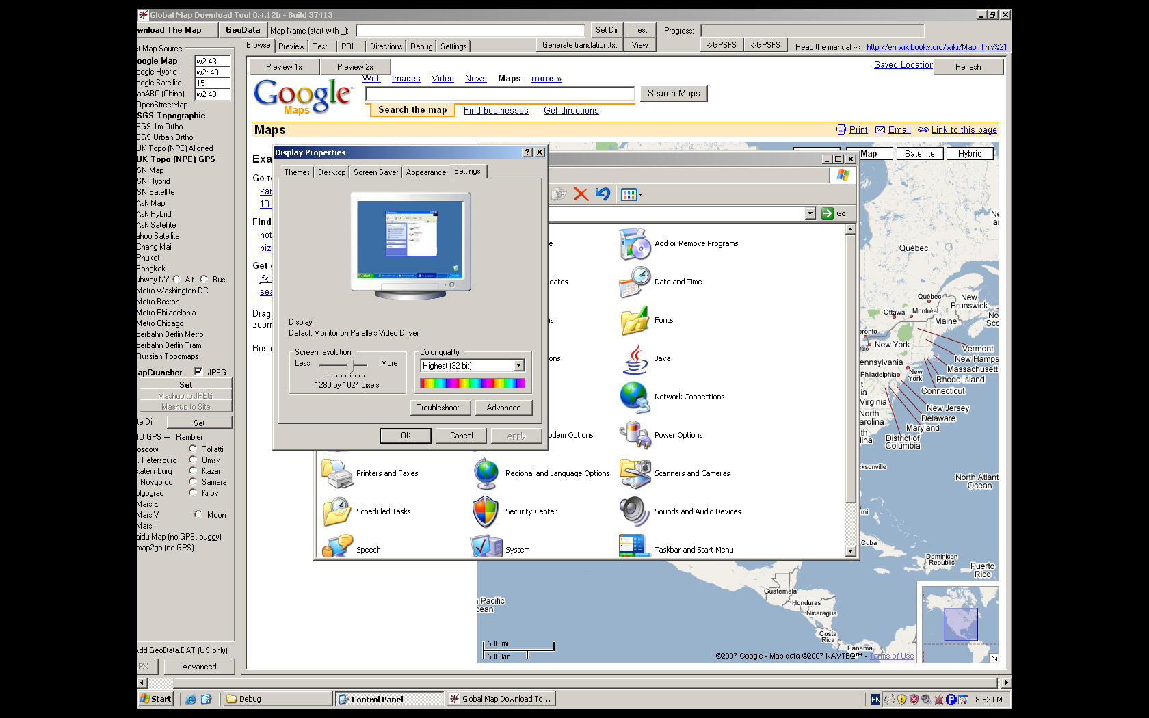Click the help question mark in Display Properties
This screenshot has width=1149, height=718.
[527, 152]
